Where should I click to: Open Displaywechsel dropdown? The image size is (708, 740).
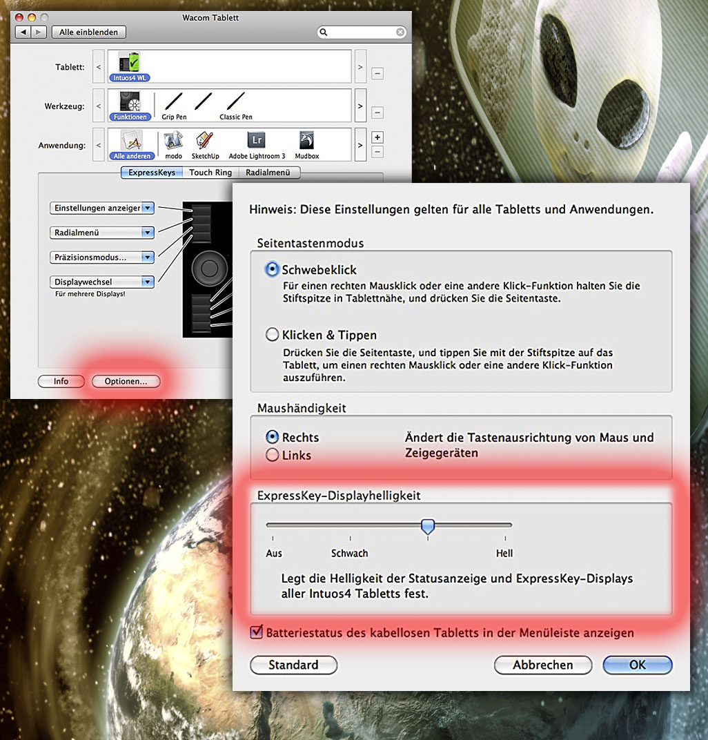click(102, 282)
